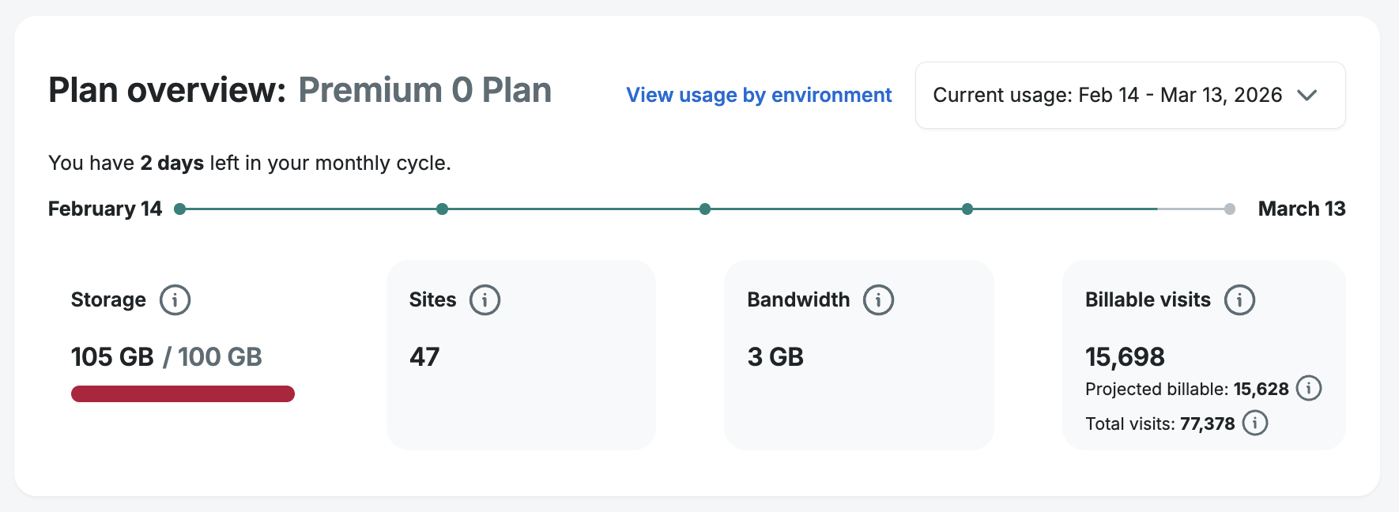Click the Storage info icon
The width and height of the screenshot is (1399, 512).
coord(175,300)
